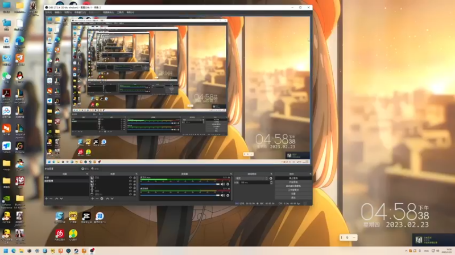Open Adobe Acrobat desktop shortcut
This screenshot has height=255, width=455.
(x=6, y=96)
